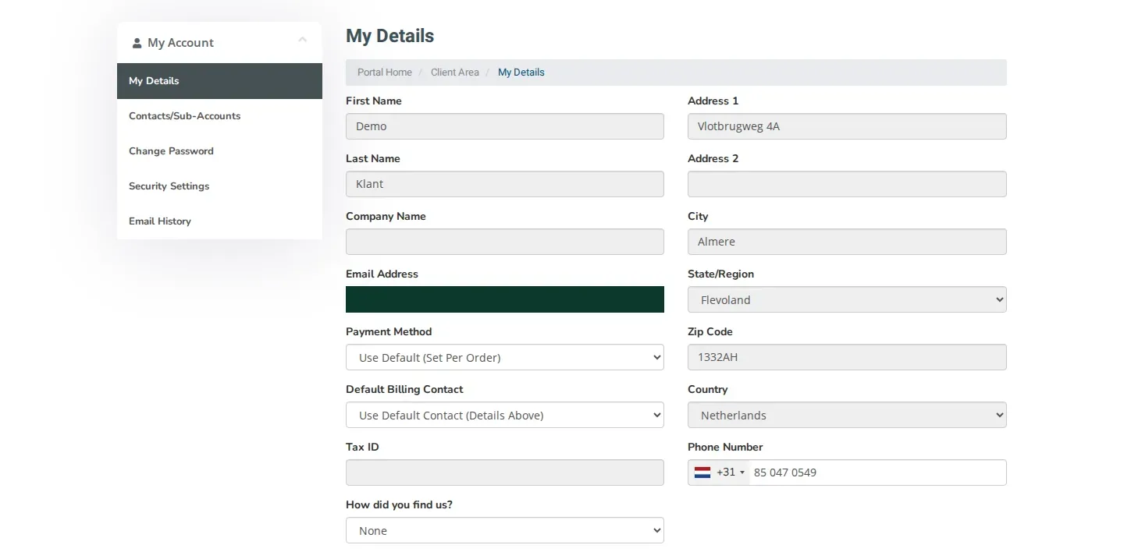Click the Zip Code field with 1332AH
The image size is (1124, 552).
tap(847, 357)
